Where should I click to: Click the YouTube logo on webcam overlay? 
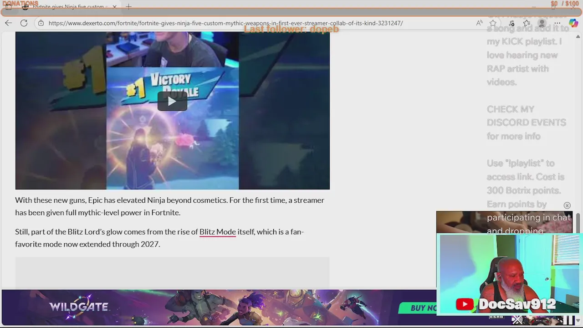coord(465,304)
